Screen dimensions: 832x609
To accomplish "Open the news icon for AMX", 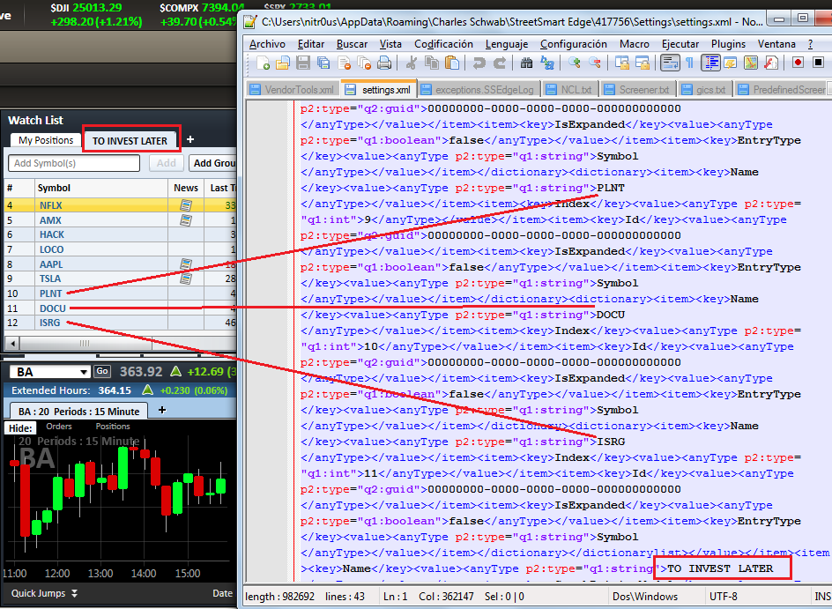I will tap(186, 219).
